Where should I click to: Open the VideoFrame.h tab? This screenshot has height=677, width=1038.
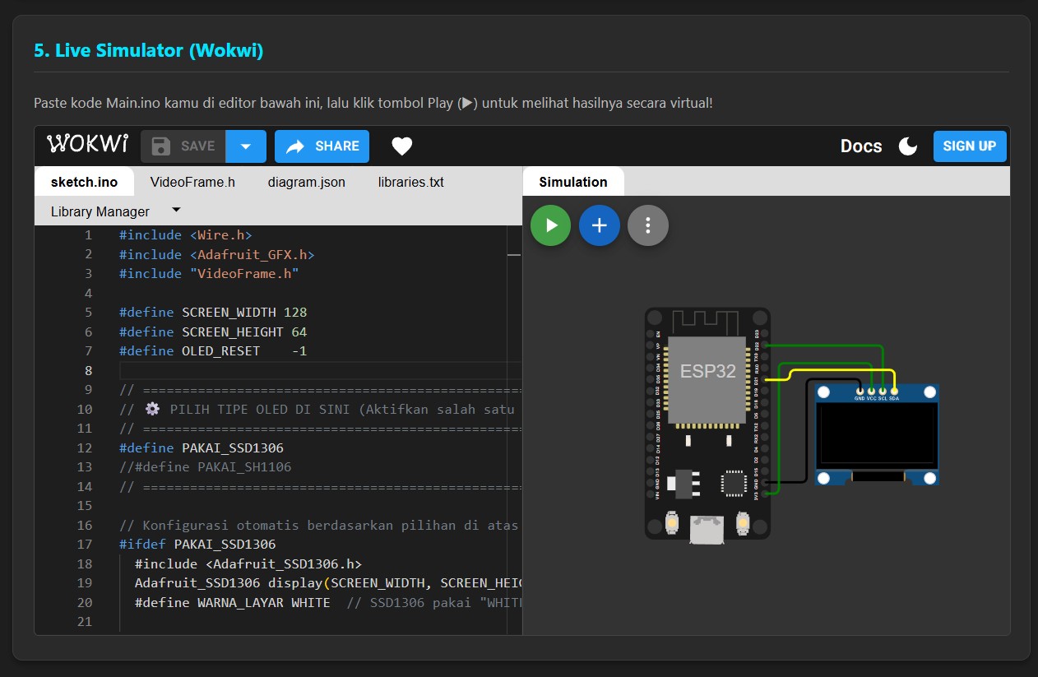click(x=192, y=182)
